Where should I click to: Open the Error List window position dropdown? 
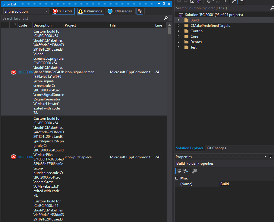point(159,4)
